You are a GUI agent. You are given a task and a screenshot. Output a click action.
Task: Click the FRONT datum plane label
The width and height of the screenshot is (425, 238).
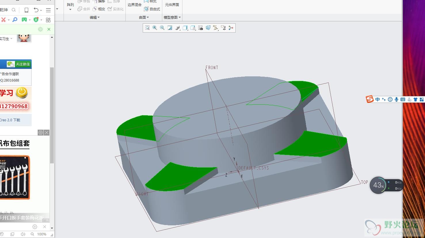pos(212,67)
